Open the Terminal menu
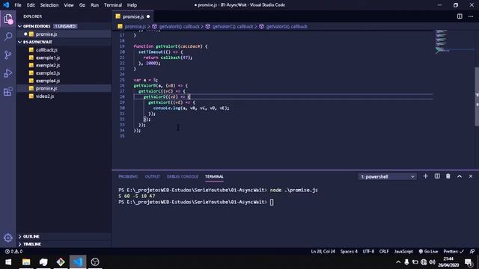Screen dimensions: 479x269 click(113, 5)
